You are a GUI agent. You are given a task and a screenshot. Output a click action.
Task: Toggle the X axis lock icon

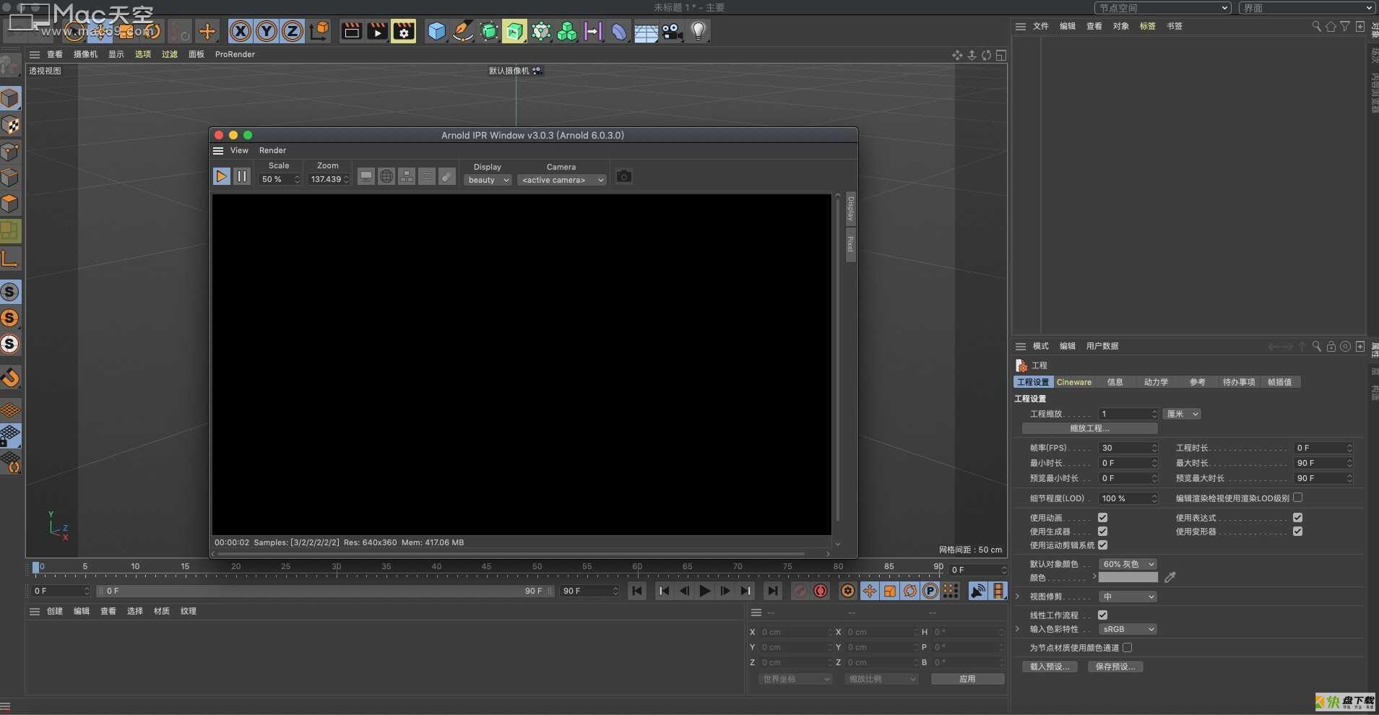(241, 31)
